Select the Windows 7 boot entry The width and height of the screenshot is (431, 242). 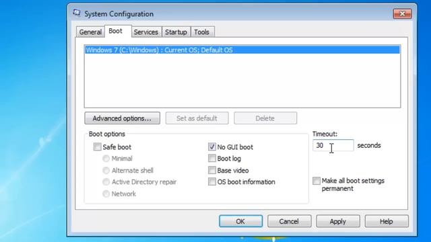point(242,50)
